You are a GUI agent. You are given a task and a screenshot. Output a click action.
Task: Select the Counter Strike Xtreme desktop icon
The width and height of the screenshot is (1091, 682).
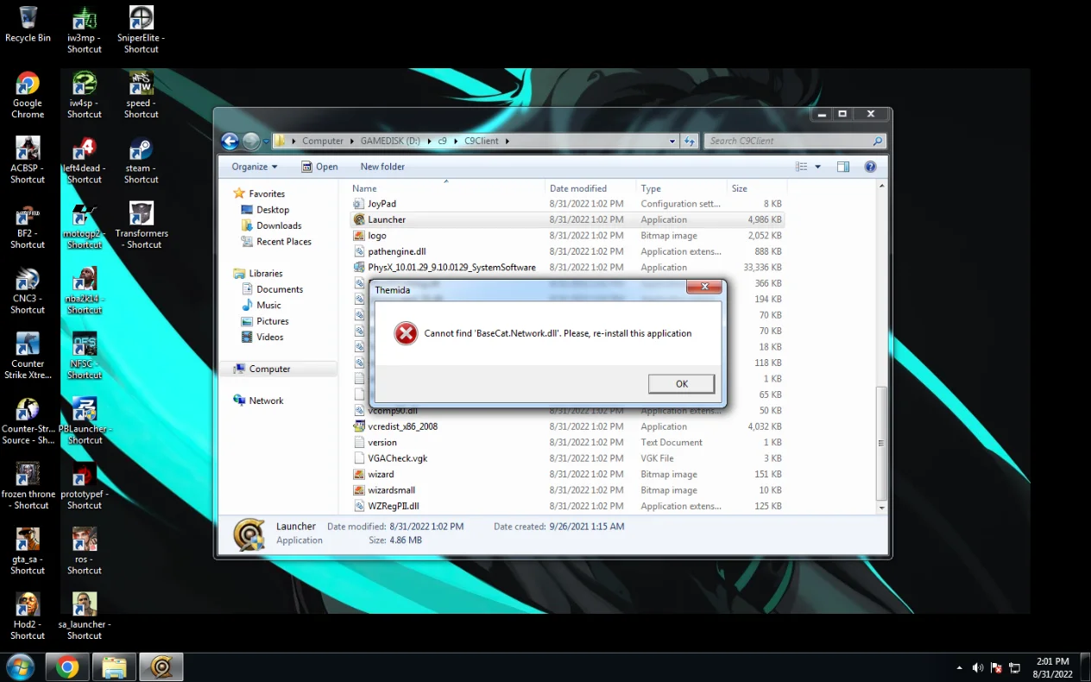(x=28, y=357)
